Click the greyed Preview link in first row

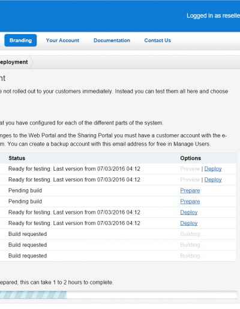190,169
